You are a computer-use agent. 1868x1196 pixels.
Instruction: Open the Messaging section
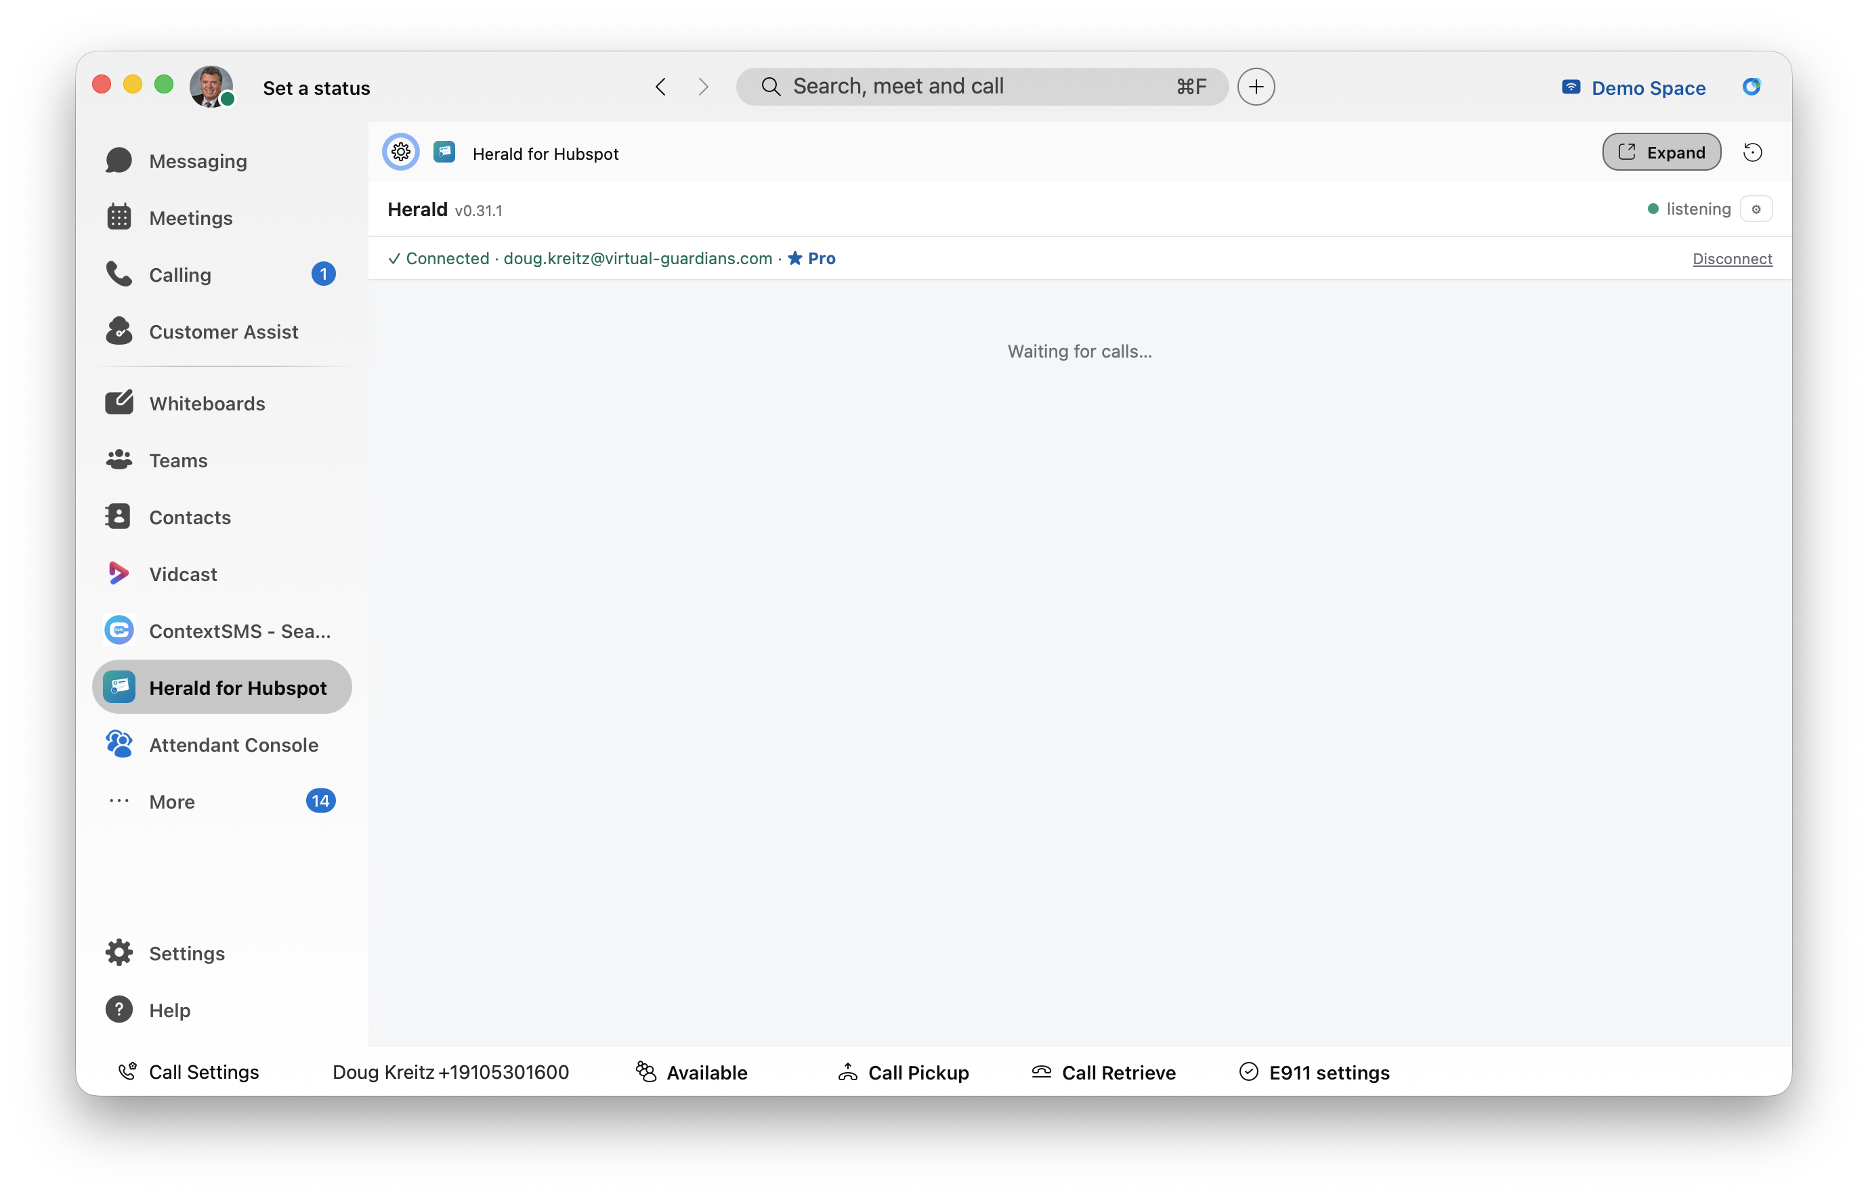pos(221,161)
